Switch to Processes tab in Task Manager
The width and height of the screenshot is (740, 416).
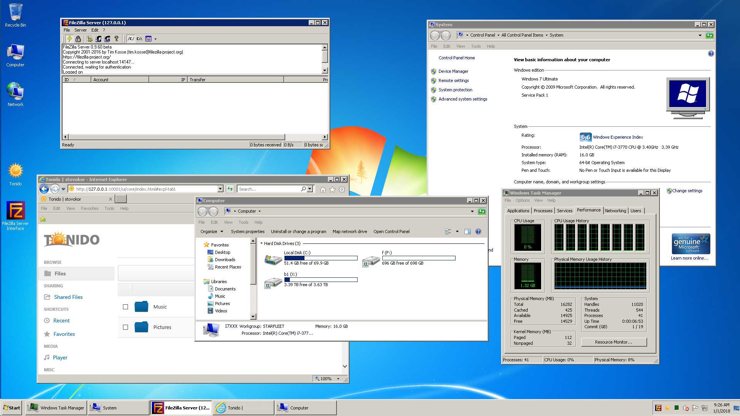(x=543, y=211)
